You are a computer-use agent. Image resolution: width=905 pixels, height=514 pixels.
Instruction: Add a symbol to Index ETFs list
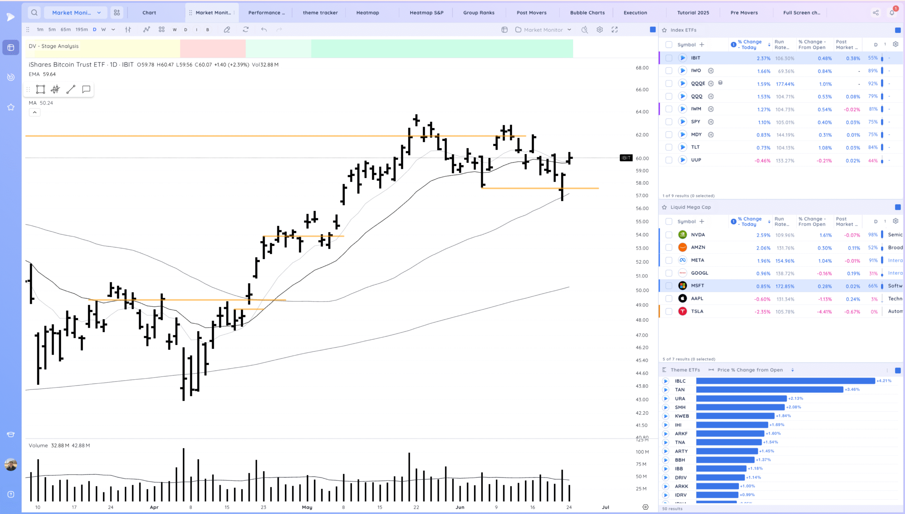point(702,45)
